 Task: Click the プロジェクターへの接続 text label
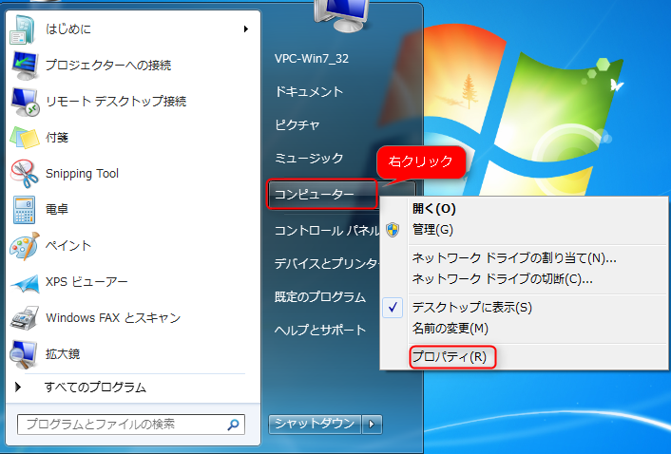click(x=108, y=65)
